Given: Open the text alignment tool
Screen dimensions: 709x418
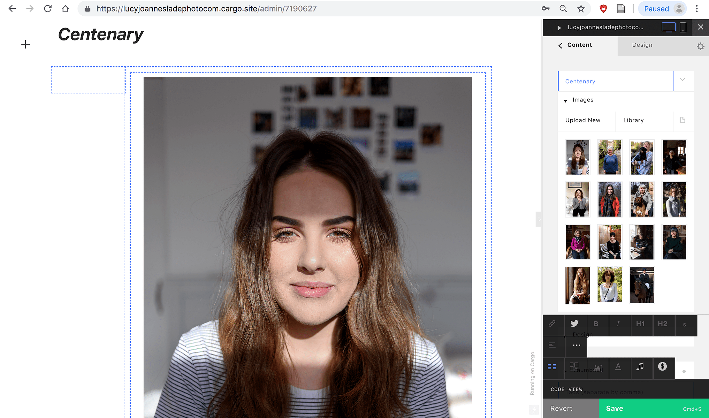Looking at the screenshot, I should click(x=552, y=345).
